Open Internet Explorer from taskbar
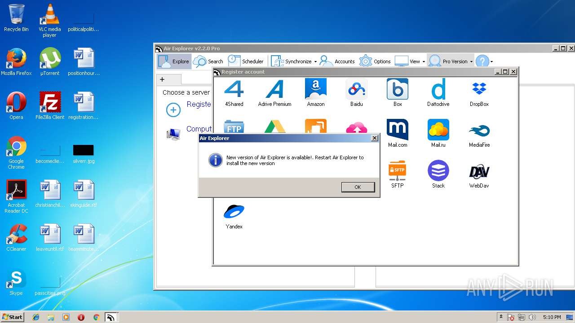The width and height of the screenshot is (575, 323). [36, 317]
